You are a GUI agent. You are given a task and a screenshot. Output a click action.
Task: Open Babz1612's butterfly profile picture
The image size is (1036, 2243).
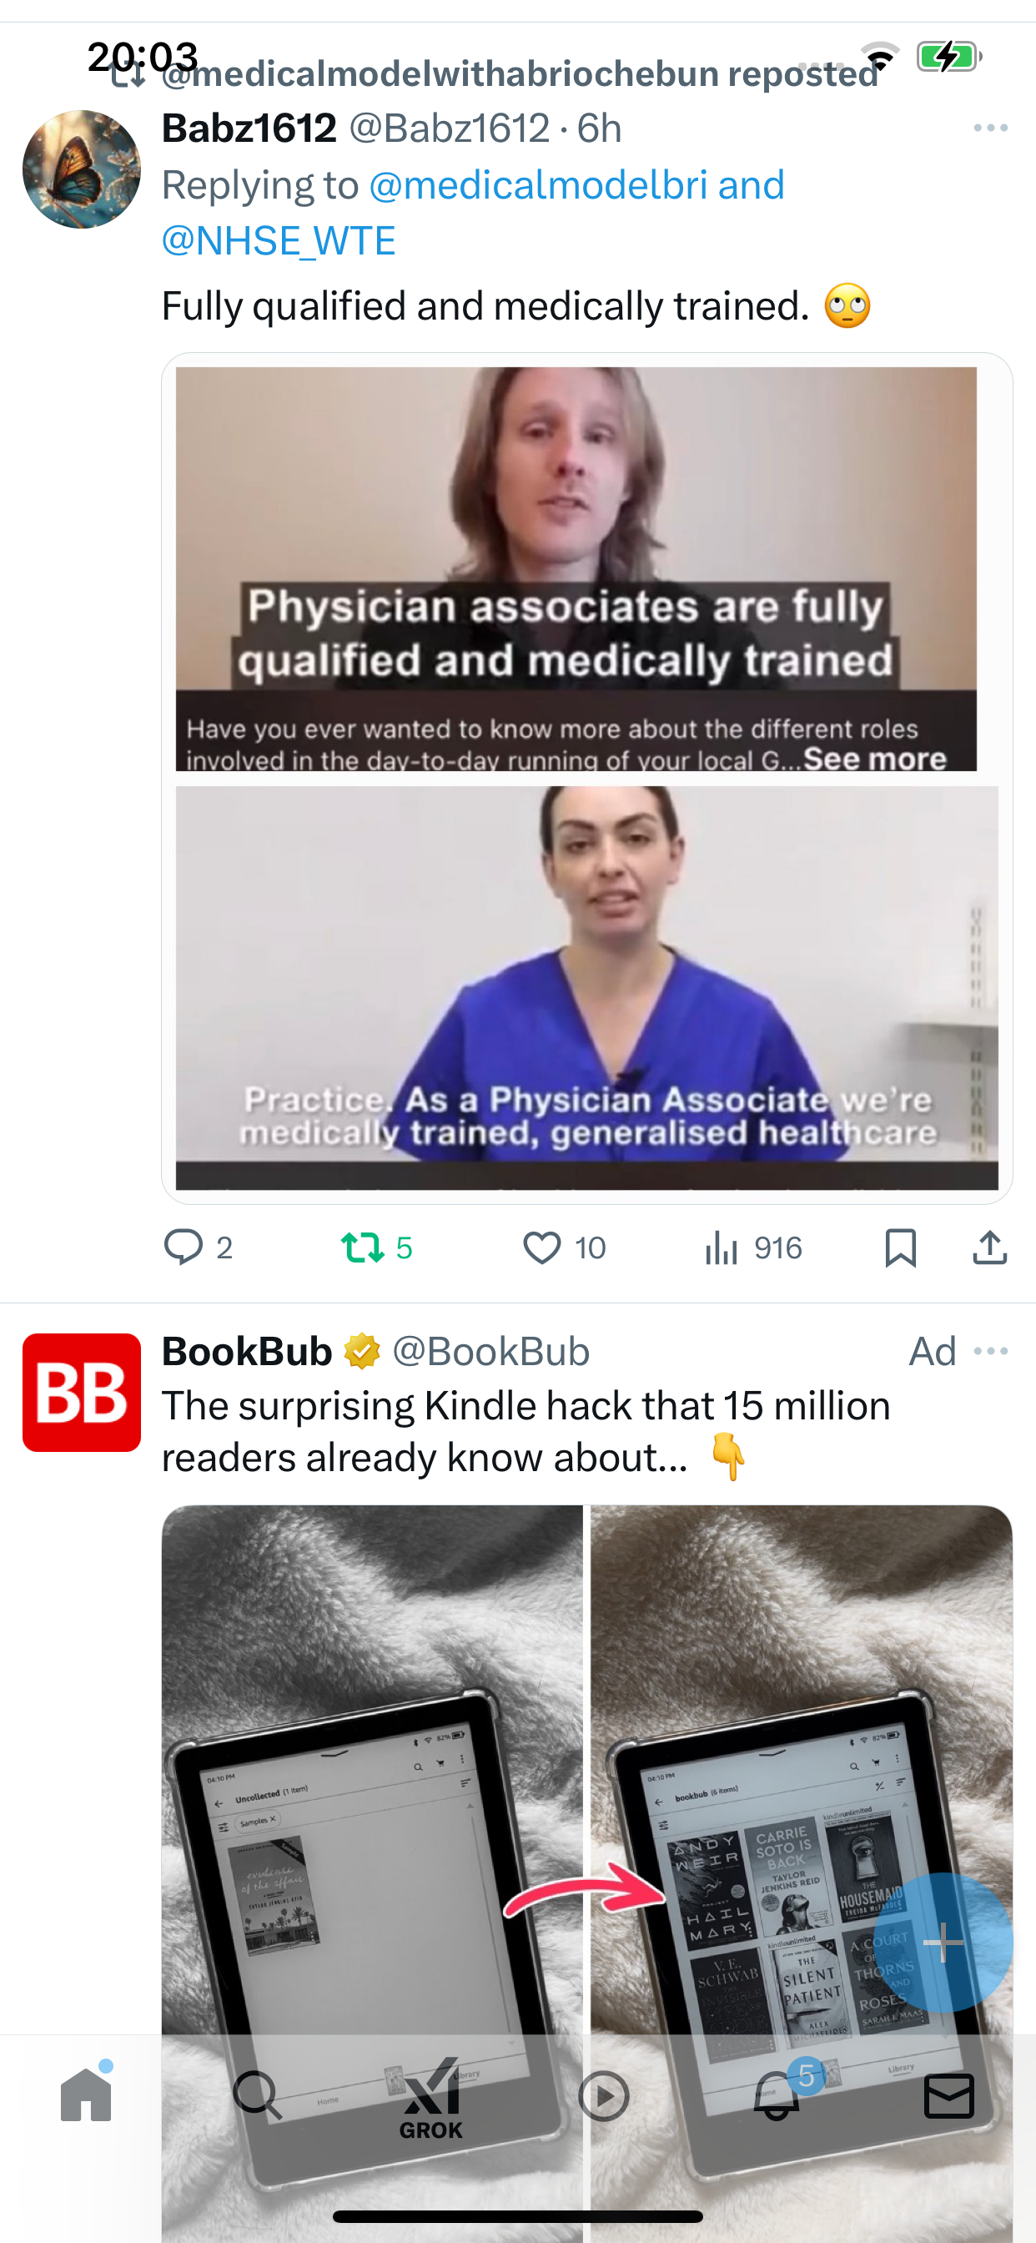(x=81, y=169)
